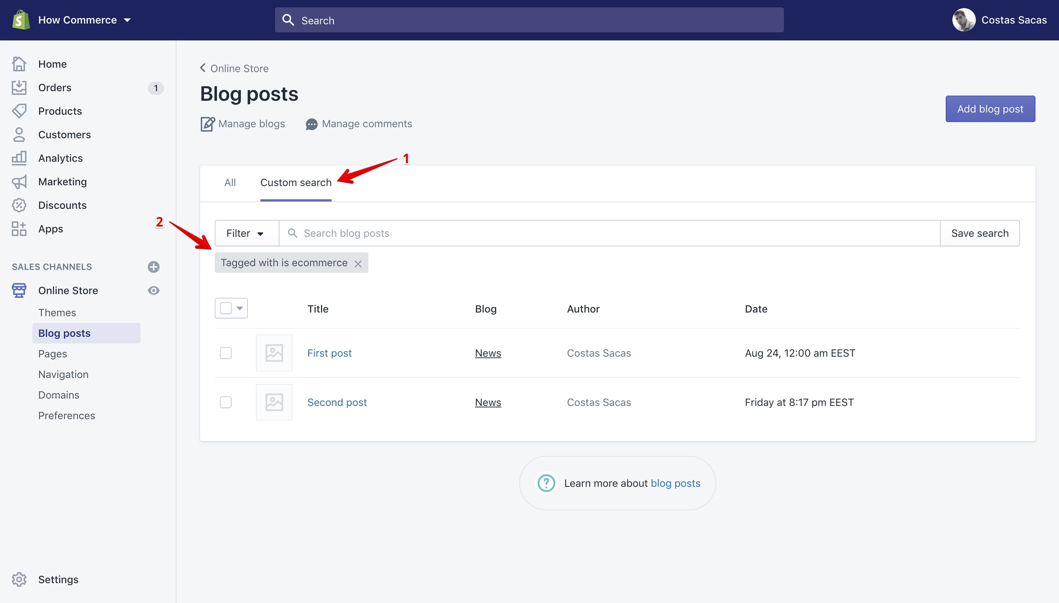Open Discounts section
The image size is (1059, 603).
click(63, 206)
